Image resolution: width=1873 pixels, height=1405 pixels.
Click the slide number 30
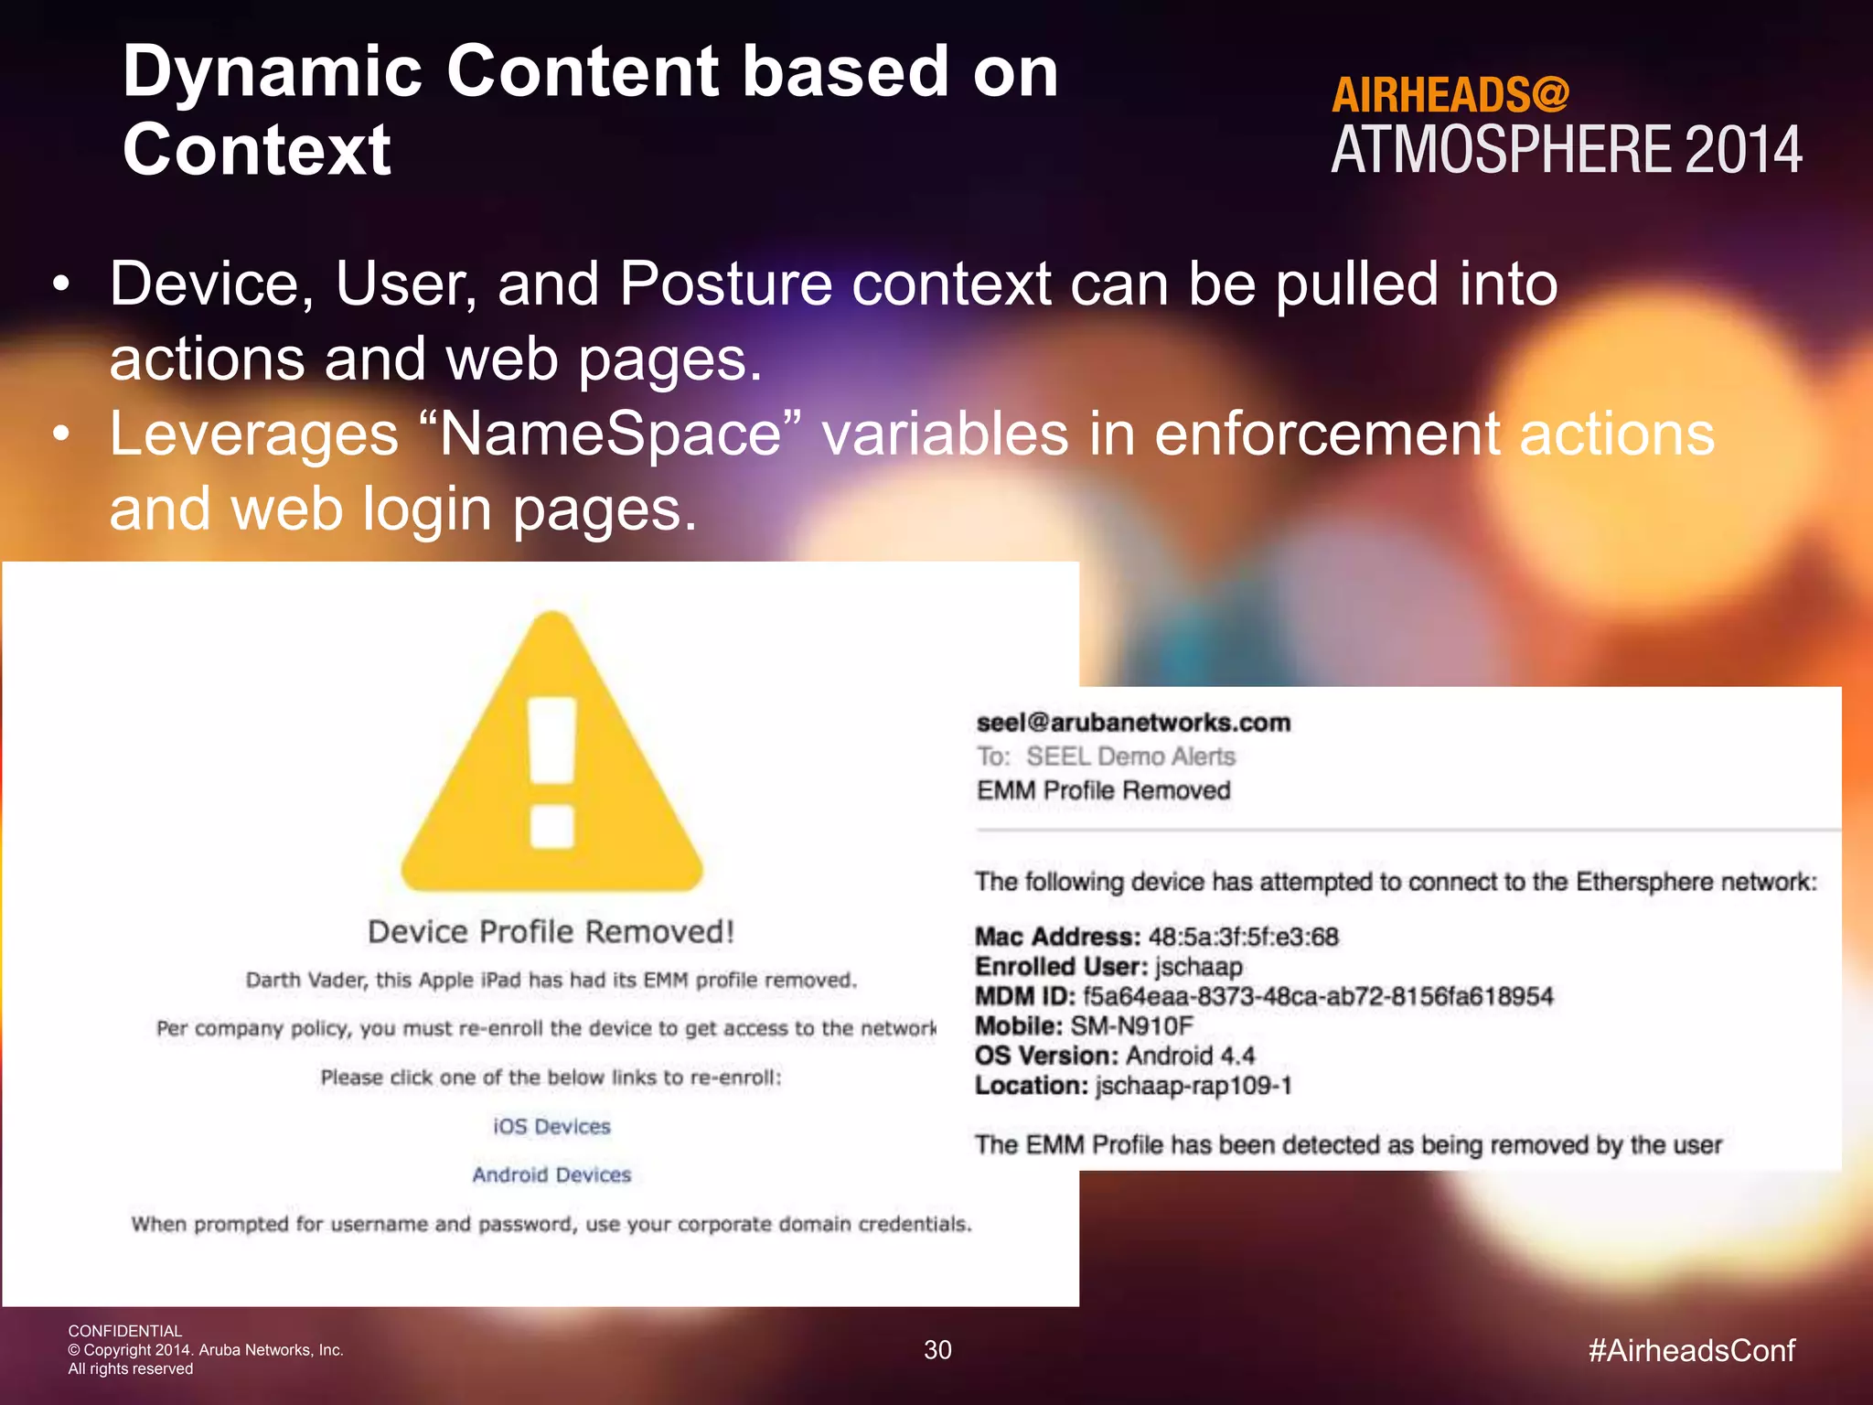[x=937, y=1350]
